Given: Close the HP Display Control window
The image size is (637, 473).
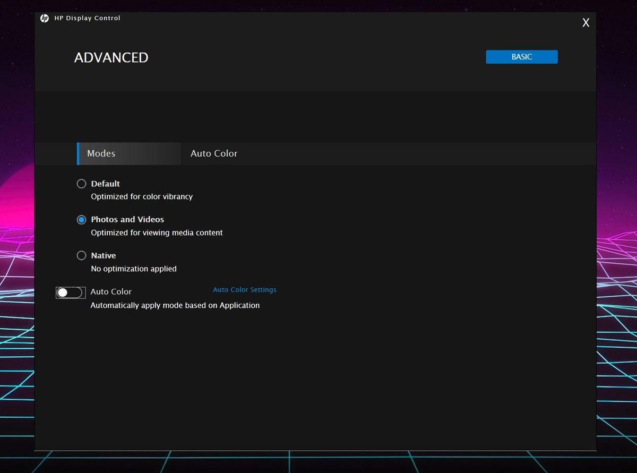Looking at the screenshot, I should point(586,22).
